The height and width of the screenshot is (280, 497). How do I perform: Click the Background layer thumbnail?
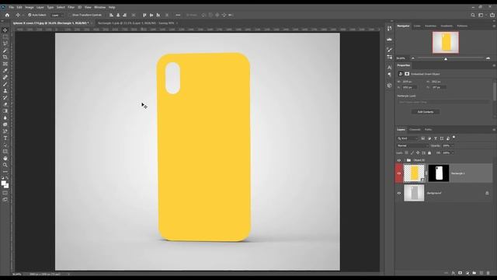point(414,193)
